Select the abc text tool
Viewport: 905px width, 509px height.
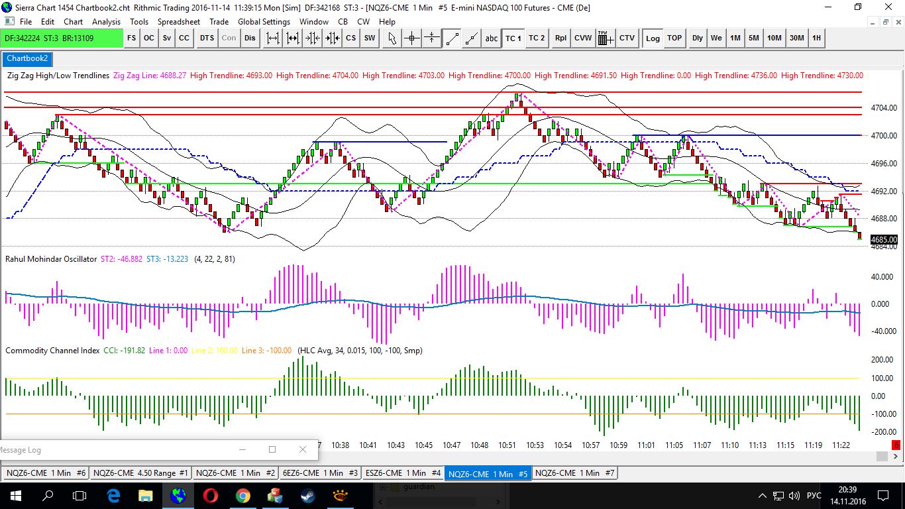point(491,38)
